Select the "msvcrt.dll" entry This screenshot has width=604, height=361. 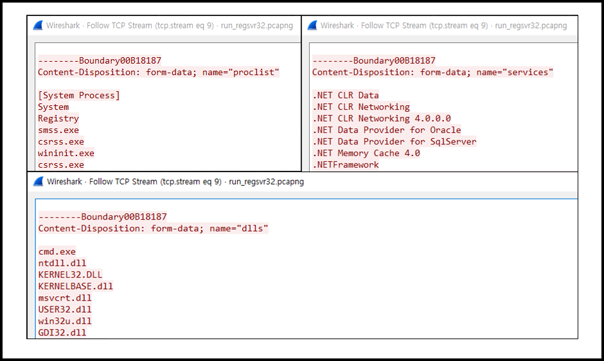tap(65, 298)
